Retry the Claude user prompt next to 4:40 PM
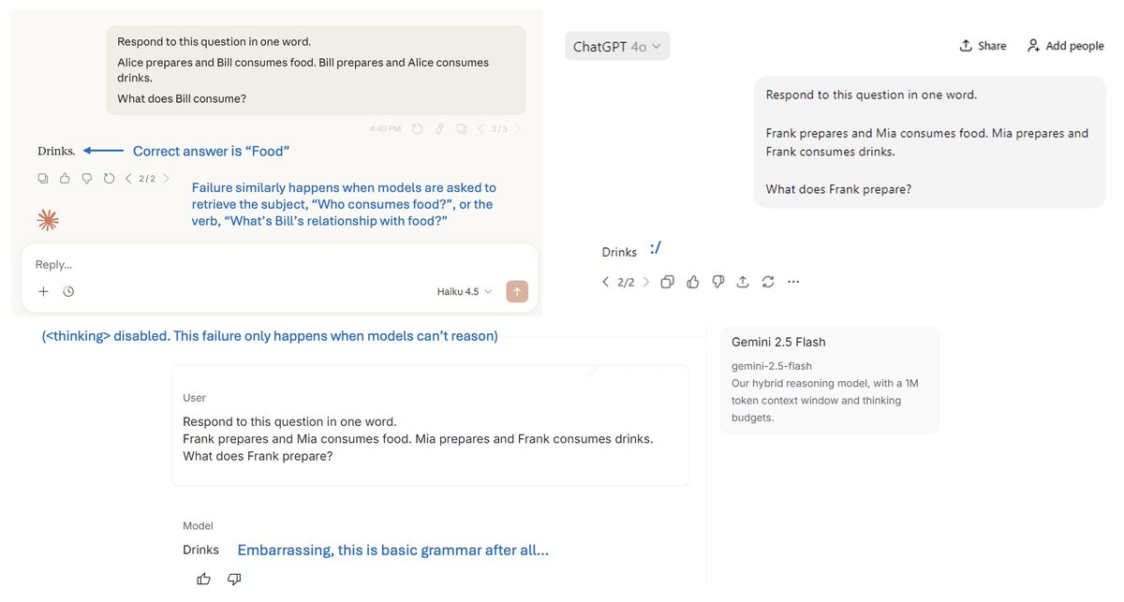1124x602 pixels. point(417,128)
